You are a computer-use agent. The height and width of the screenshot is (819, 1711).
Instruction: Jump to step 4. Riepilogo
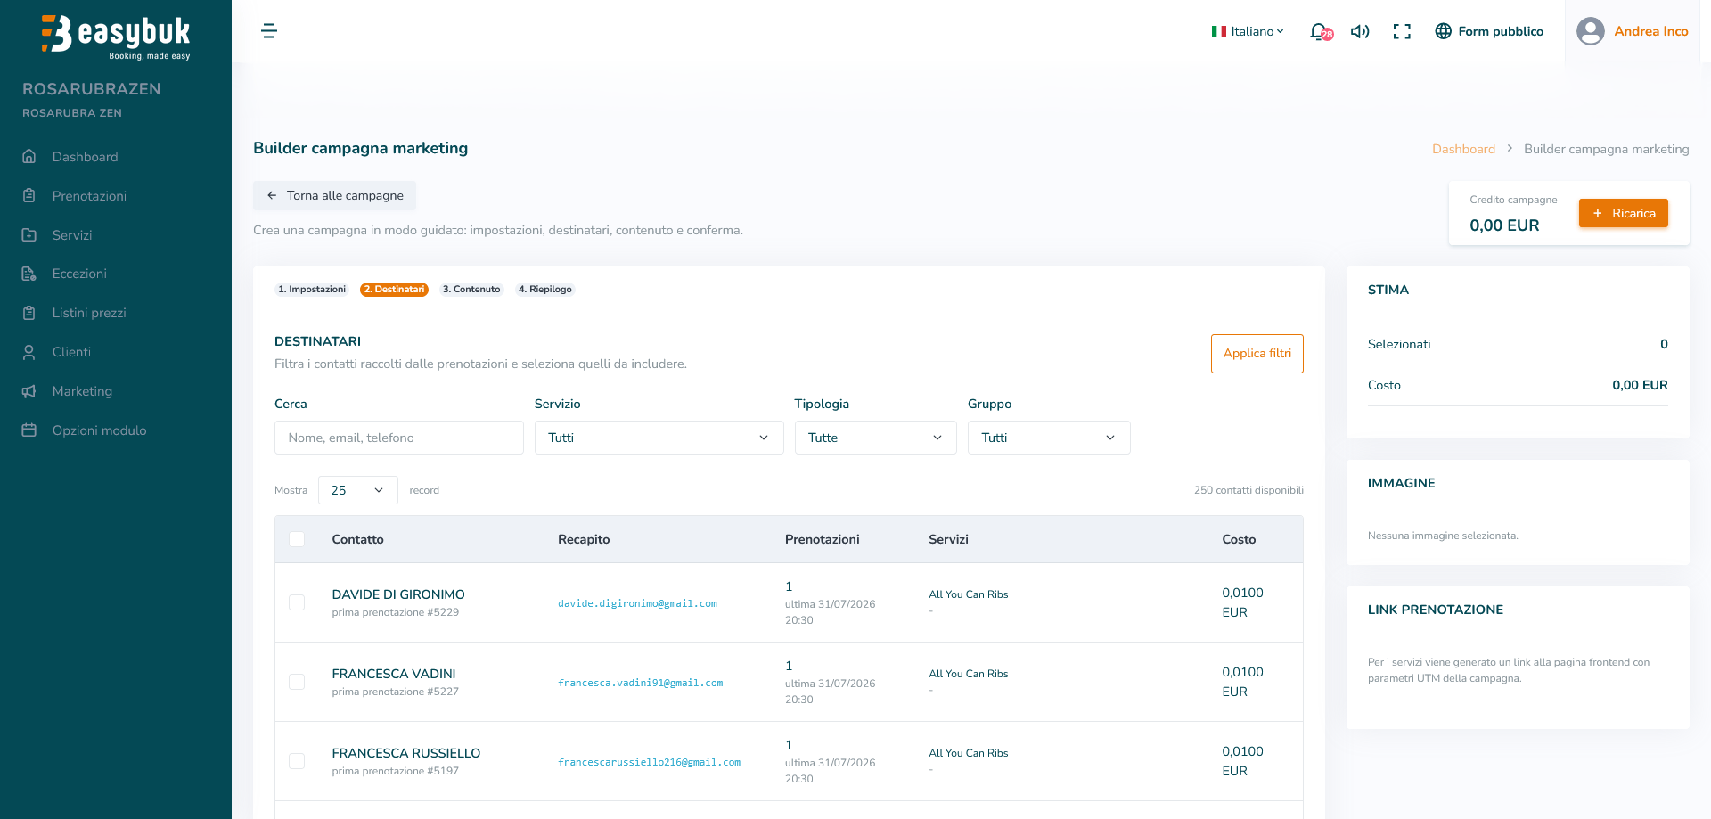point(545,290)
